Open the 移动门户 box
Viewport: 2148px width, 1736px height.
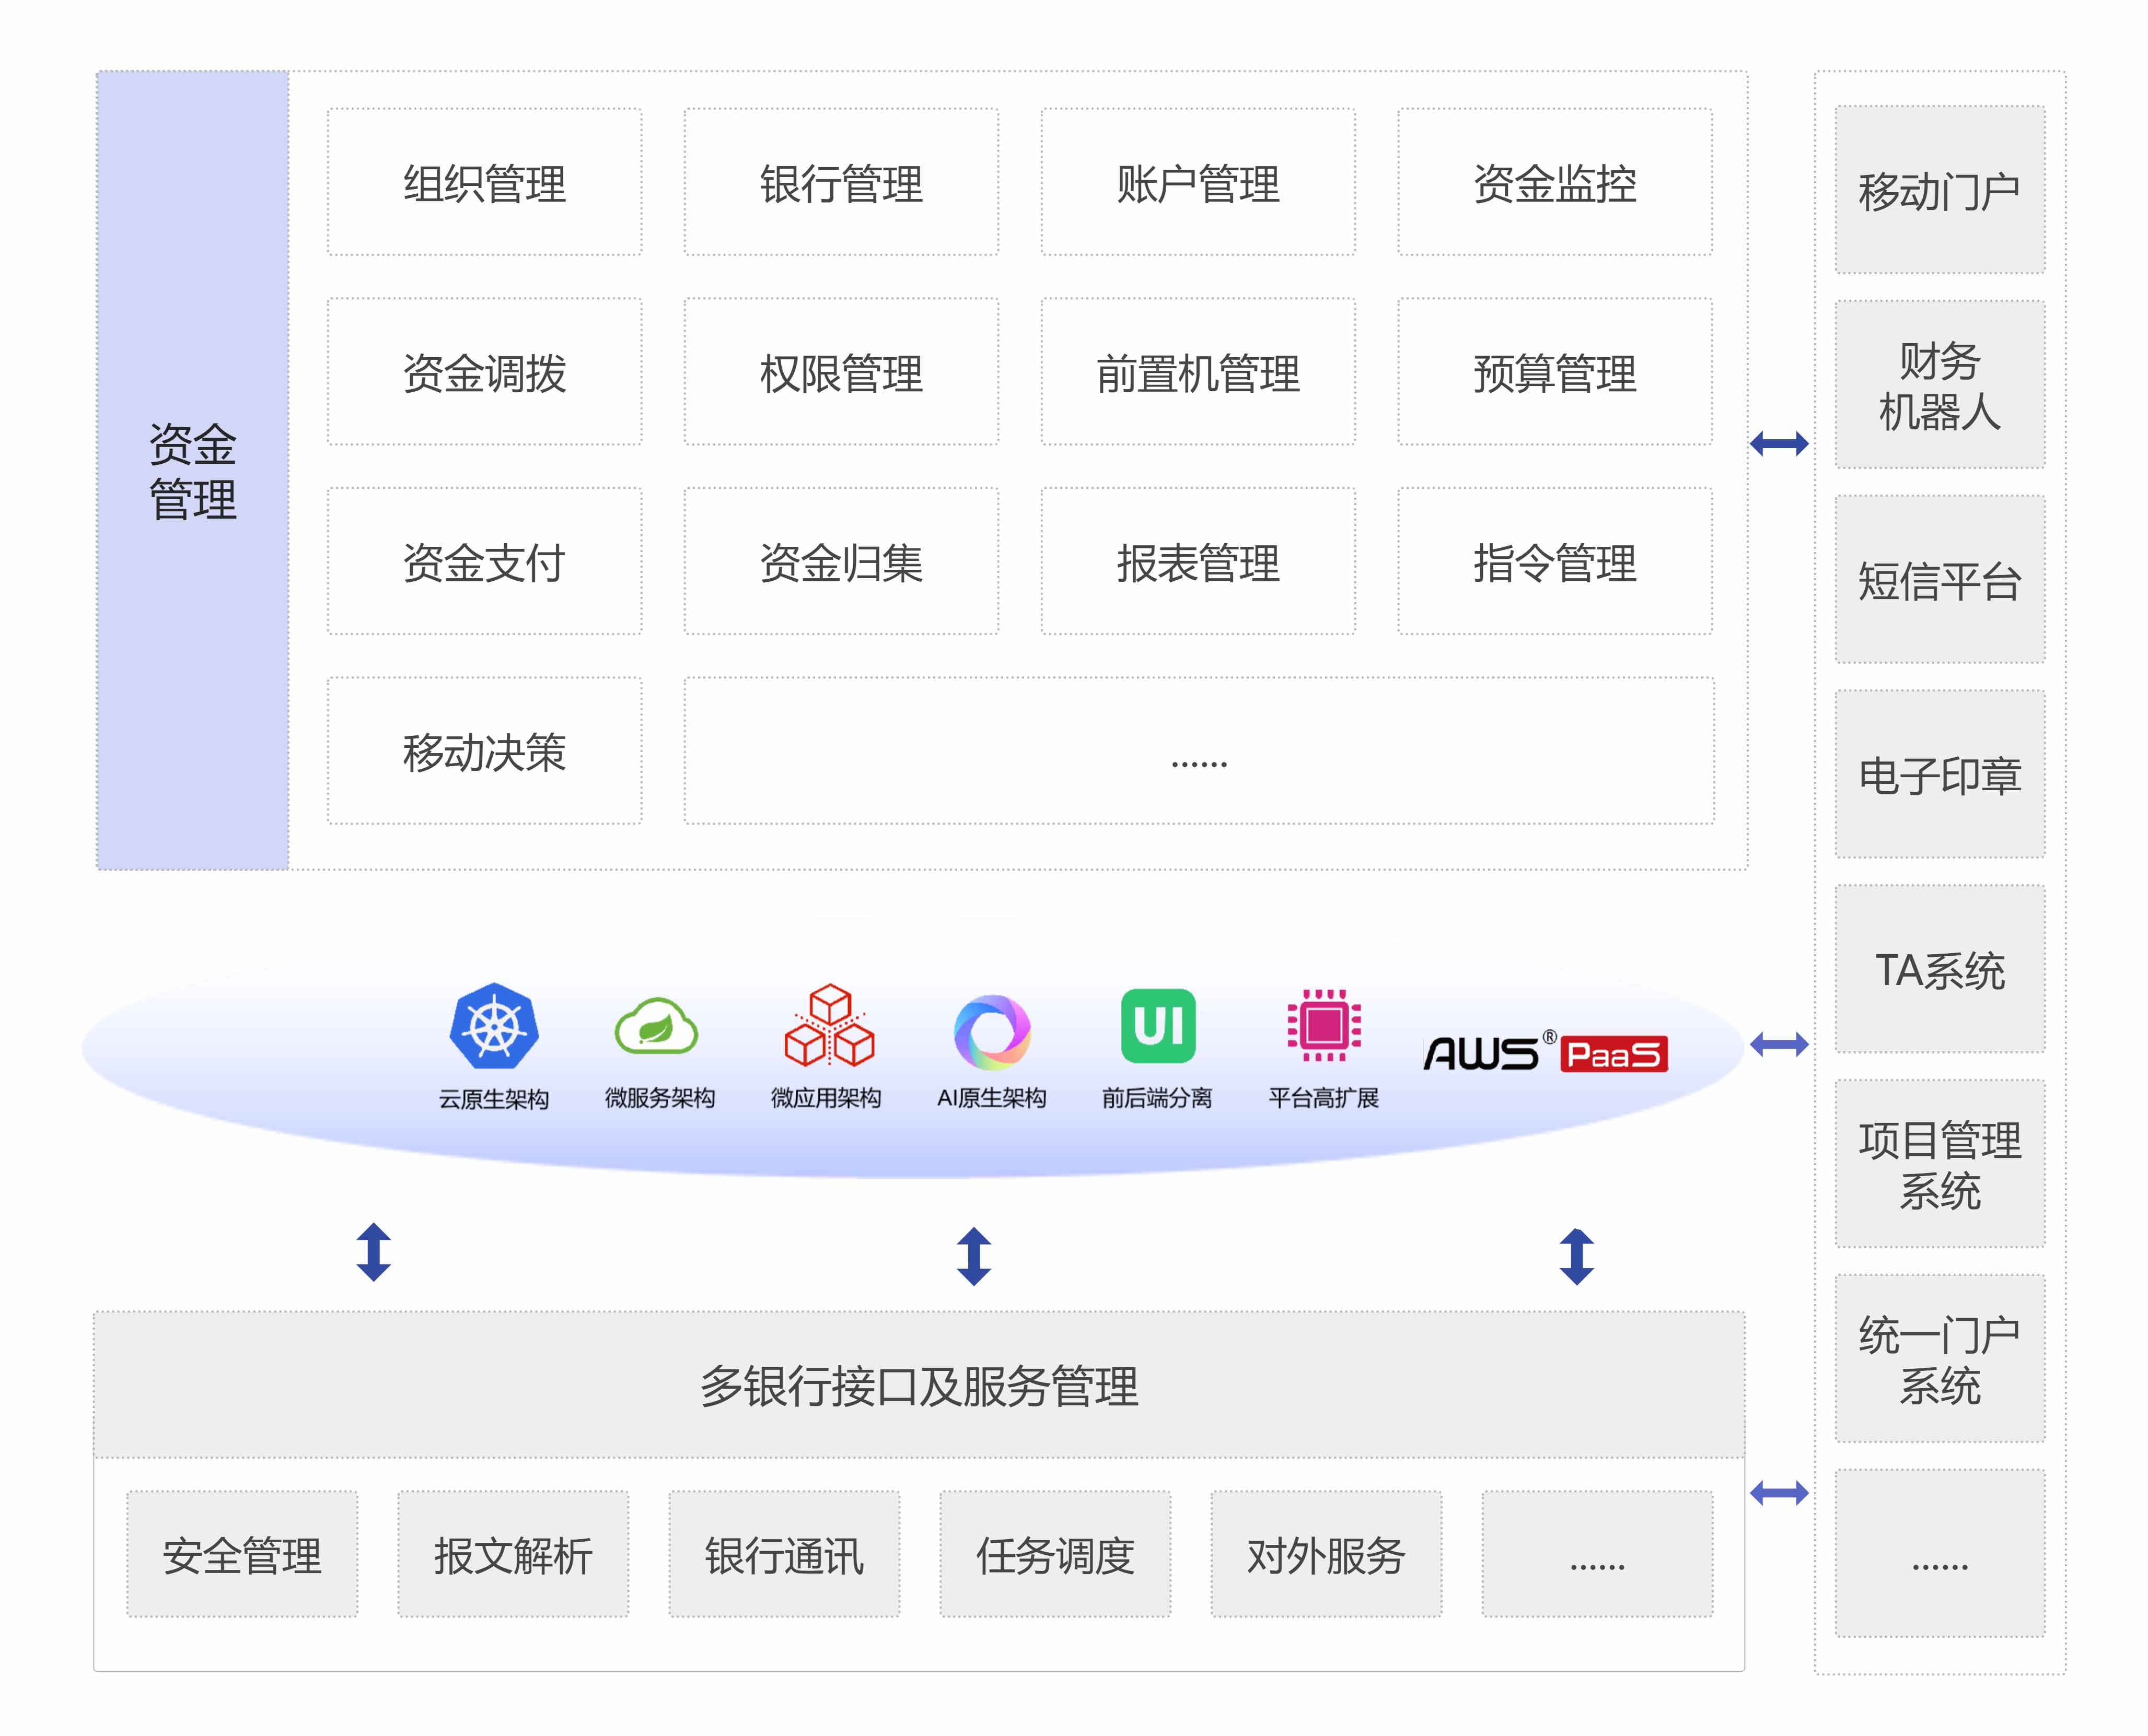click(1939, 190)
